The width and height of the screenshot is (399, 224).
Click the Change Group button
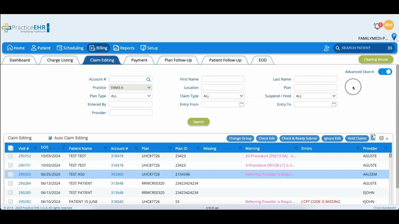240,138
